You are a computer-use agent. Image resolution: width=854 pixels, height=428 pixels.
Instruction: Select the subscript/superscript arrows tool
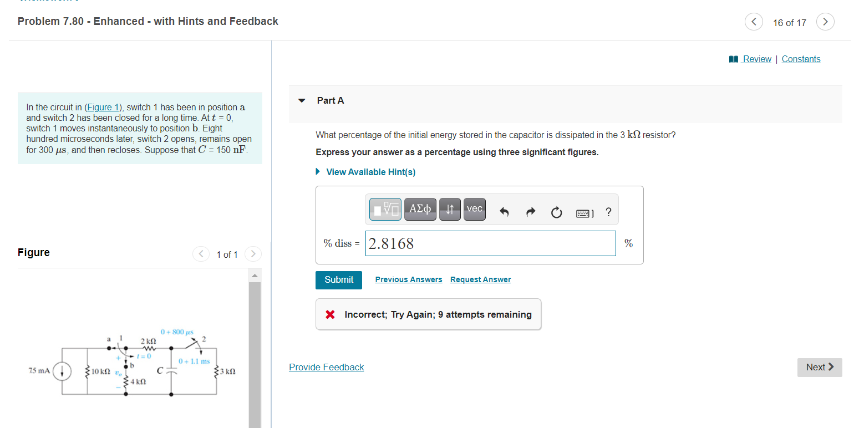pyautogui.click(x=450, y=210)
